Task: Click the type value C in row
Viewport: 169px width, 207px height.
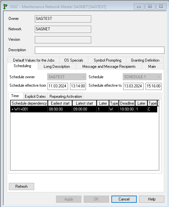Action: pyautogui.click(x=149, y=109)
